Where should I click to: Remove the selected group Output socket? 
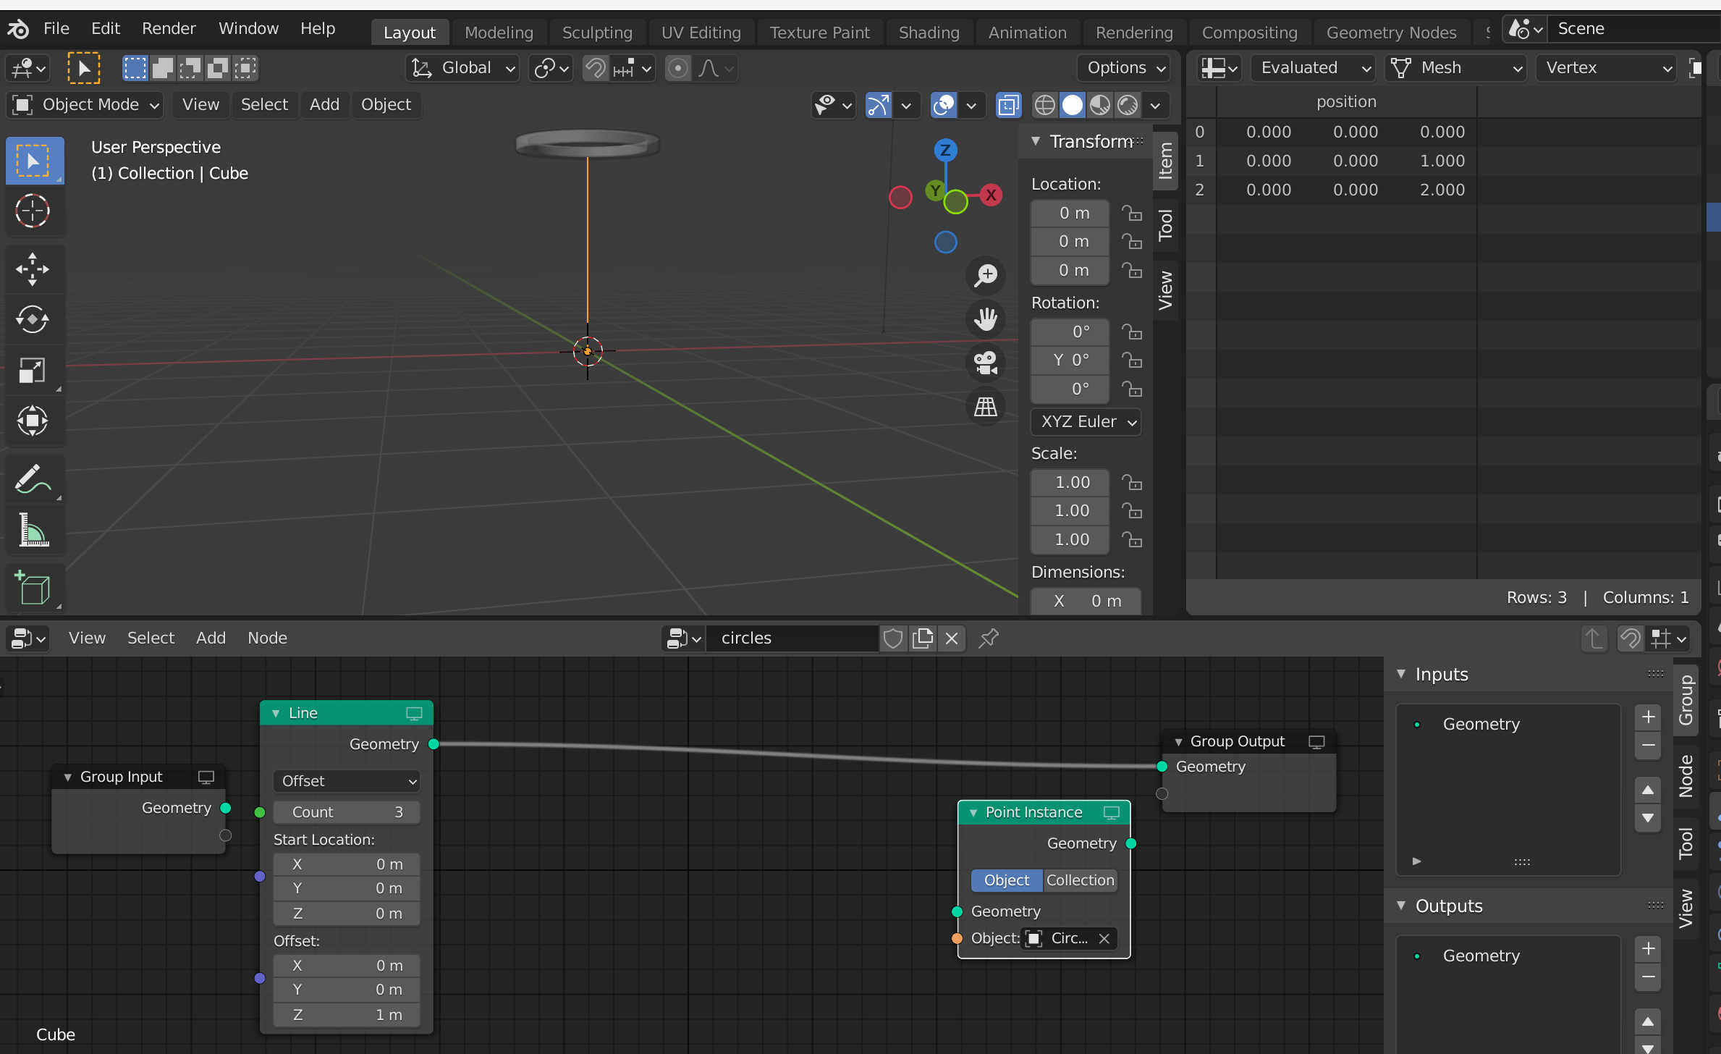tap(1648, 977)
